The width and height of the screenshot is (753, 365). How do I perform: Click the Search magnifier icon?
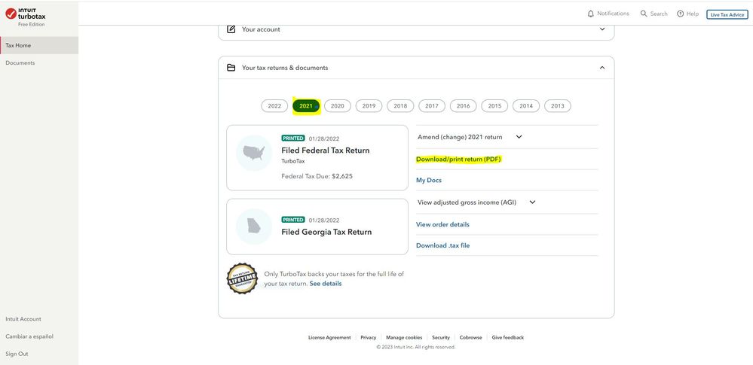pyautogui.click(x=644, y=14)
